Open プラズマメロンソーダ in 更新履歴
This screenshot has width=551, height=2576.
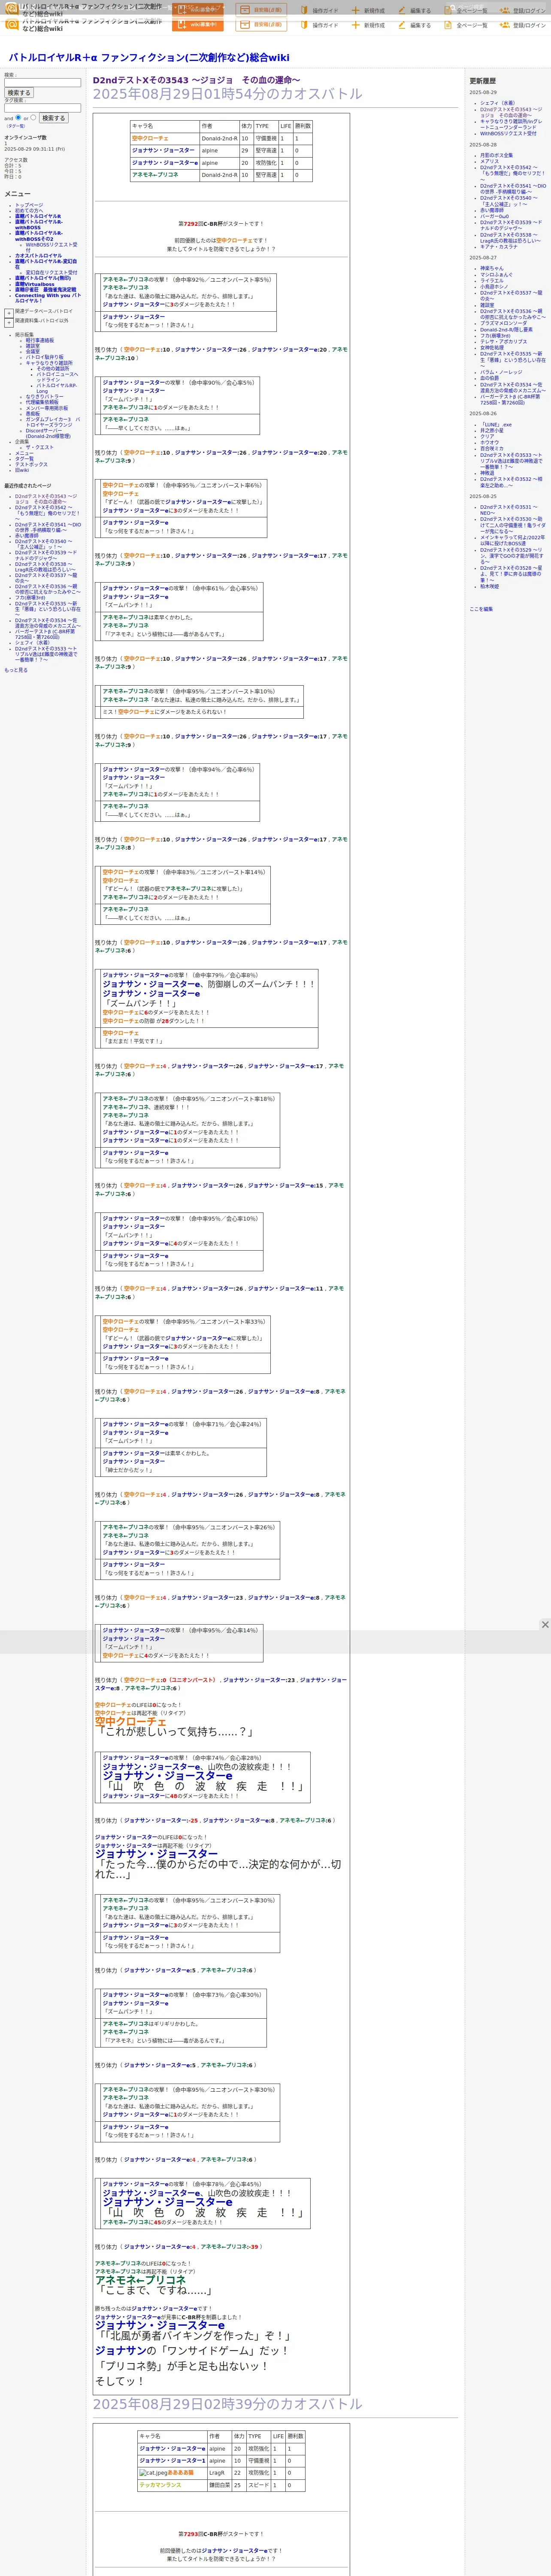[503, 323]
